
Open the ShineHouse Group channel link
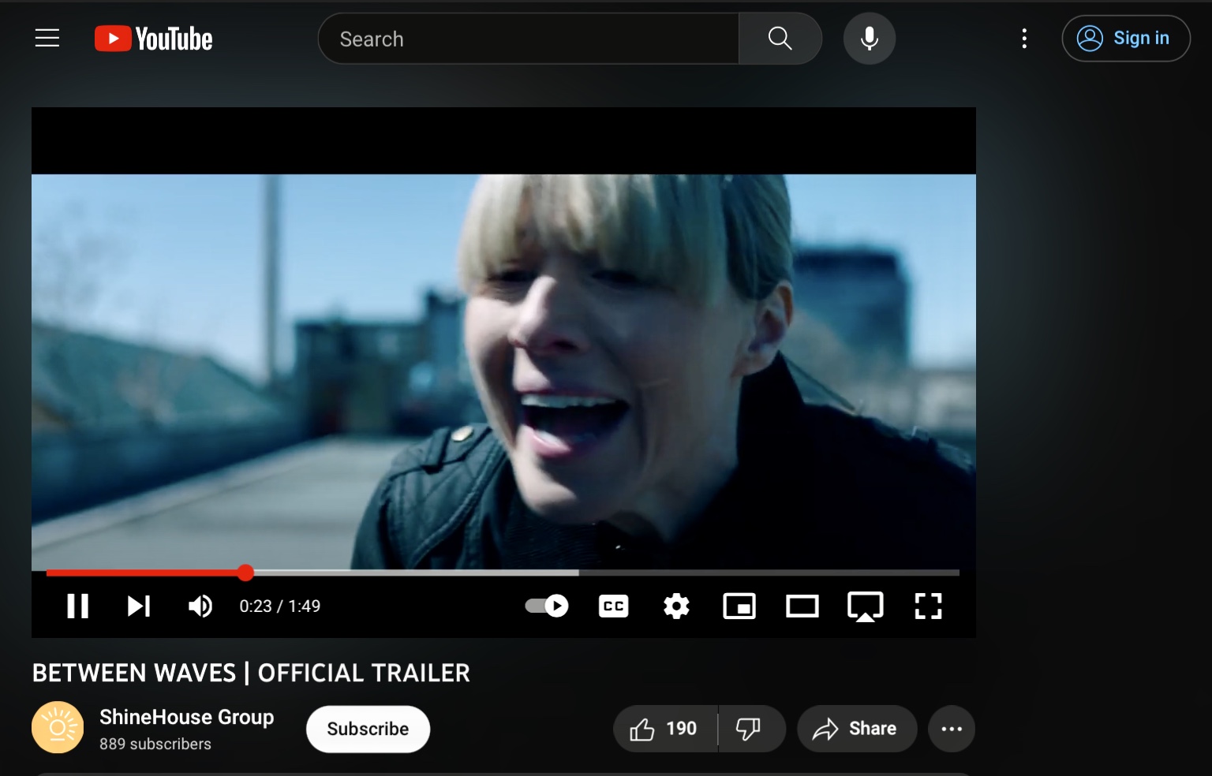coord(186,717)
